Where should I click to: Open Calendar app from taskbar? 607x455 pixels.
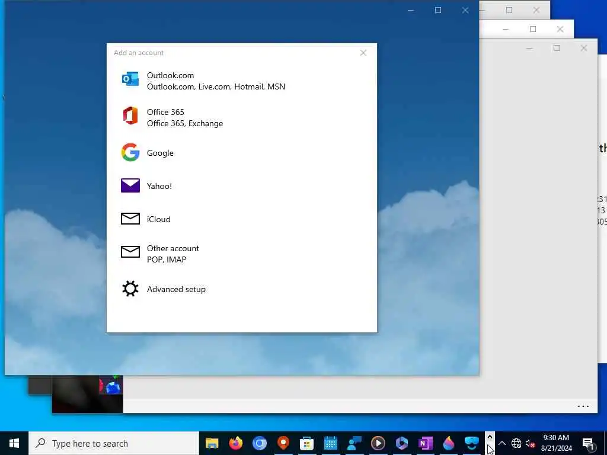point(331,443)
